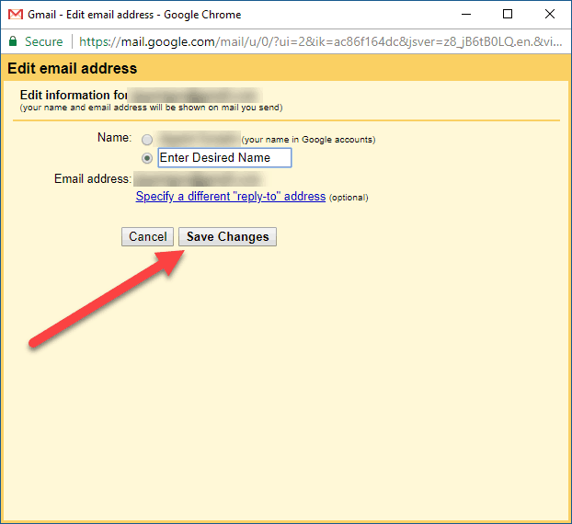Click the Gmail icon in the title bar
572x524 pixels.
click(16, 15)
